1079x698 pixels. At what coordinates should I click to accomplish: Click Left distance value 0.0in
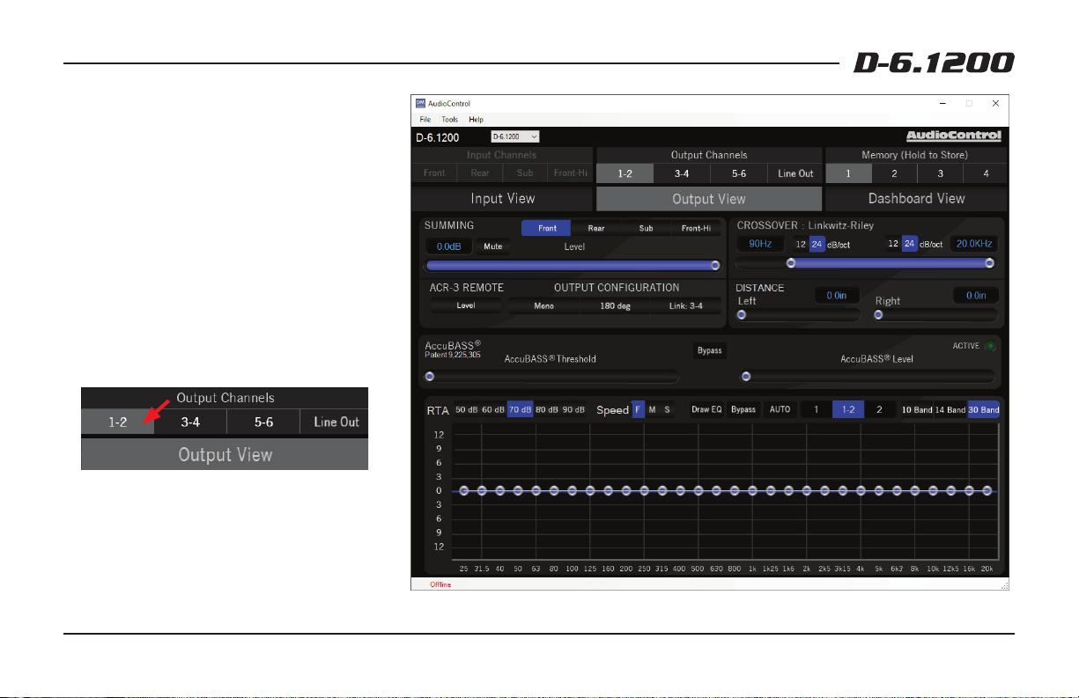tap(836, 296)
